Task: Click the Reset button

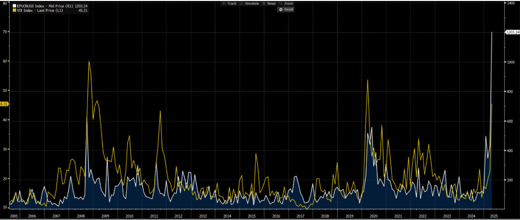Action: pyautogui.click(x=286, y=10)
